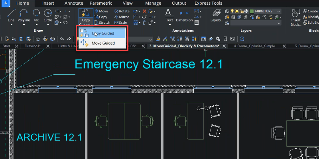Expand the Polyline tool dropdown arrow
The image size is (319, 159).
(24, 25)
